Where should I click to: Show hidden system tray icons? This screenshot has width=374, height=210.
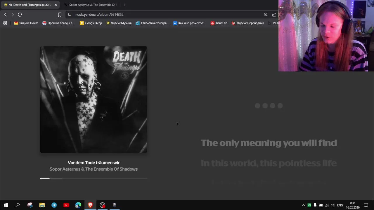pos(303,205)
